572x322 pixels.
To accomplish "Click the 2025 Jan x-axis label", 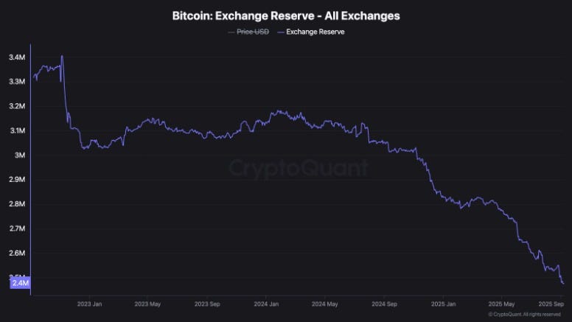I will [x=443, y=304].
